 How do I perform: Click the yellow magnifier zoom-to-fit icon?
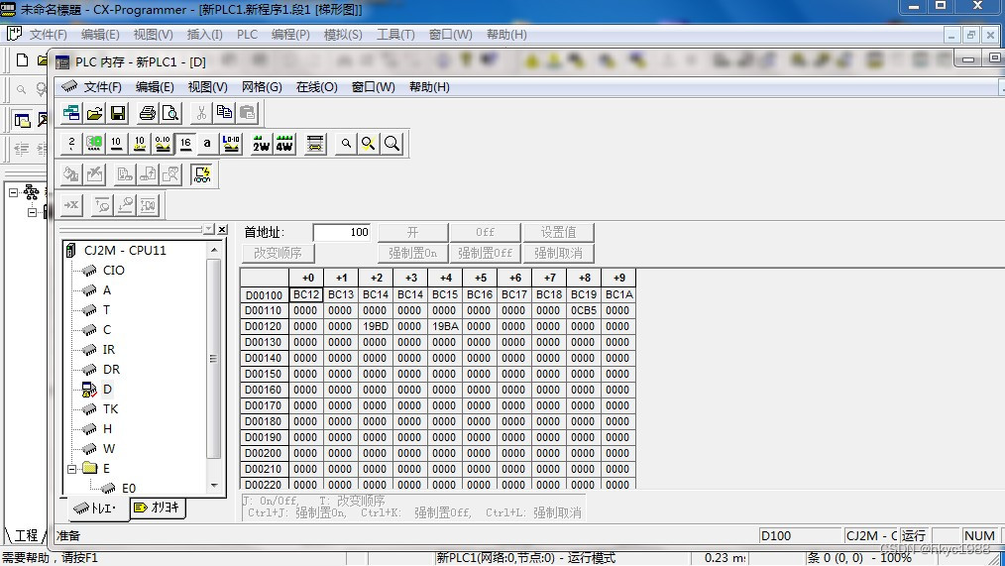point(369,144)
